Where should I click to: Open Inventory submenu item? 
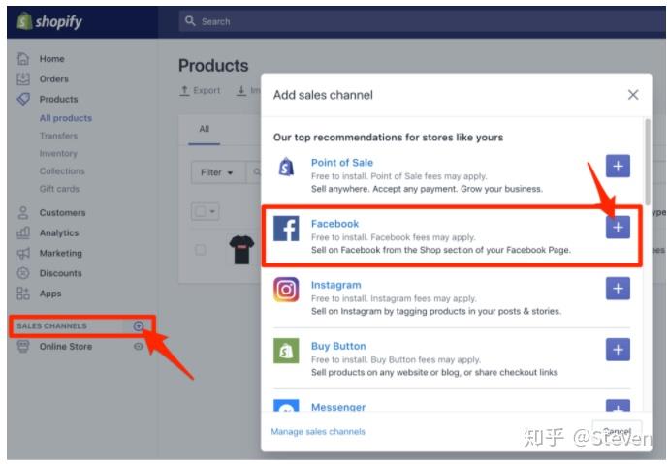pyautogui.click(x=58, y=153)
